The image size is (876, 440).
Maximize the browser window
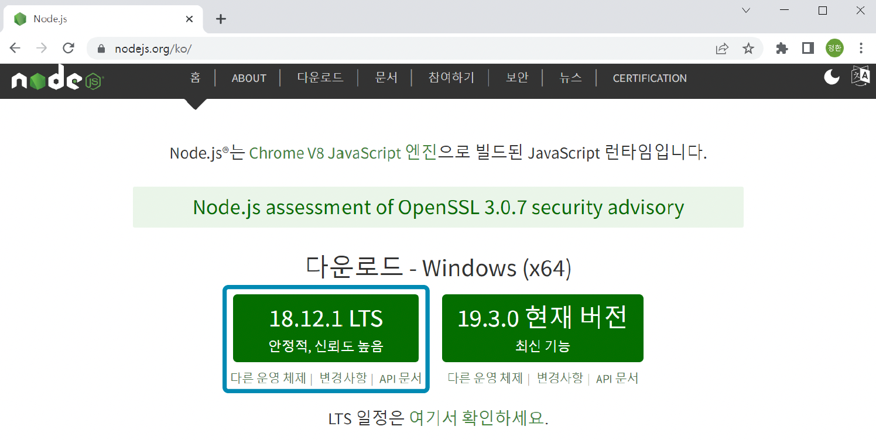coord(823,11)
